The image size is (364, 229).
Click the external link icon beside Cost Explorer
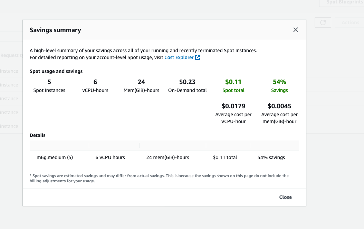198,57
